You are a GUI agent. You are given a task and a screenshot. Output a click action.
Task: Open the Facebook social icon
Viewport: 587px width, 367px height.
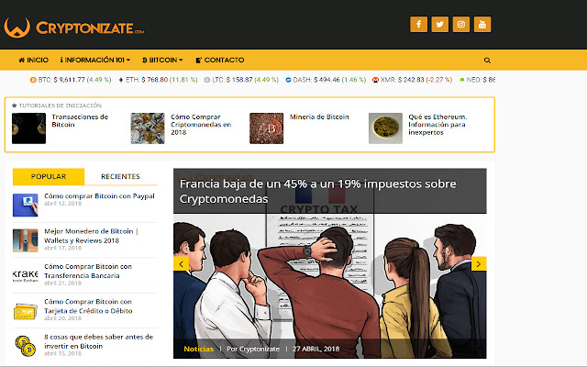[418, 25]
